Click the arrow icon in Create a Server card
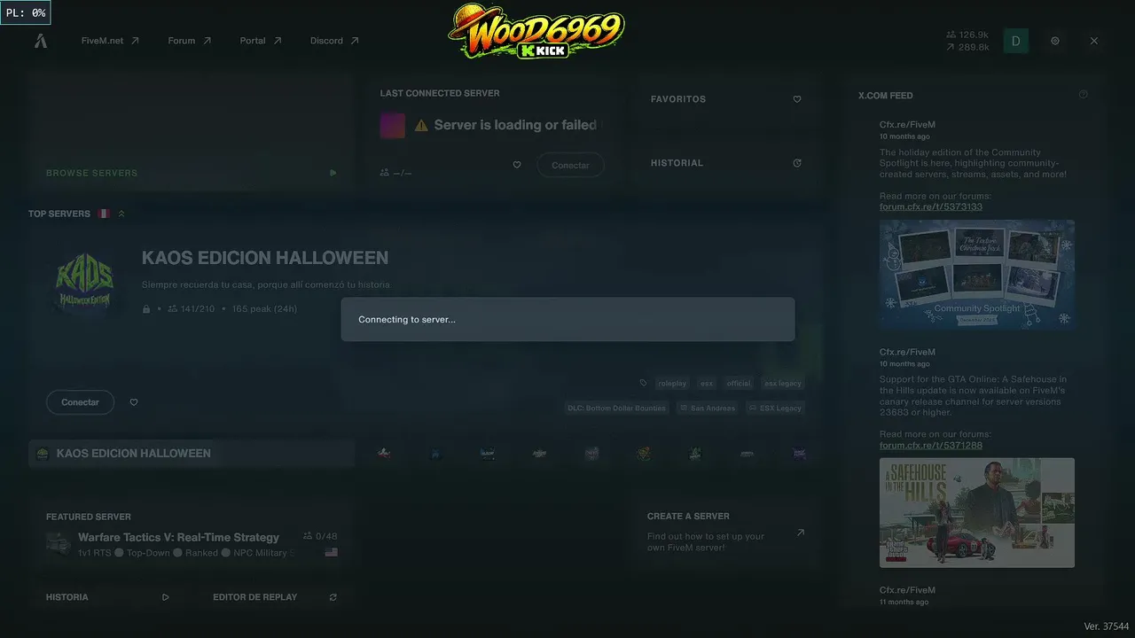 pos(801,533)
